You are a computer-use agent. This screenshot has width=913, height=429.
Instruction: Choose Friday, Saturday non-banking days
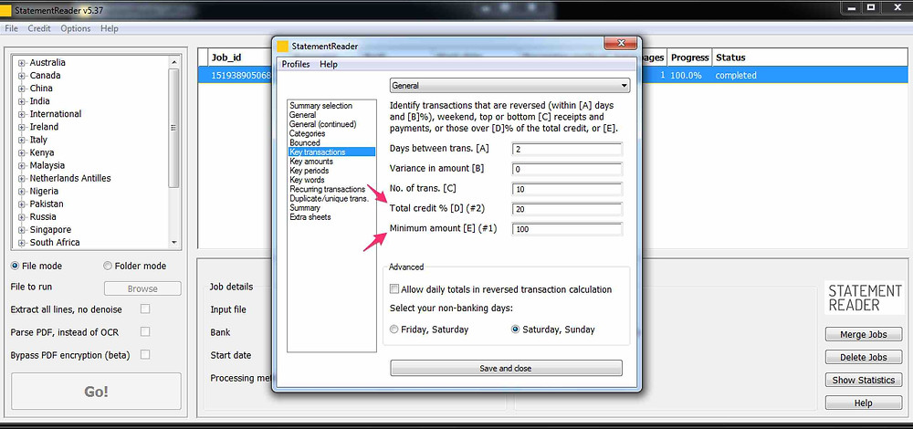394,330
